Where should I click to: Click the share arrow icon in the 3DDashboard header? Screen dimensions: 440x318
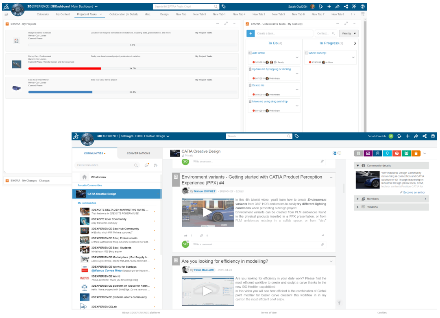tap(338, 6)
